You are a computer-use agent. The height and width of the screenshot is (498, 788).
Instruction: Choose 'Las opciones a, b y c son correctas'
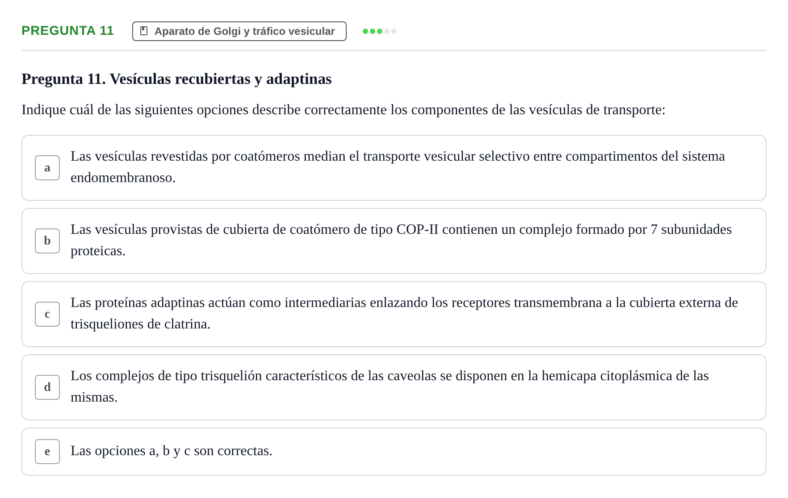tap(172, 451)
